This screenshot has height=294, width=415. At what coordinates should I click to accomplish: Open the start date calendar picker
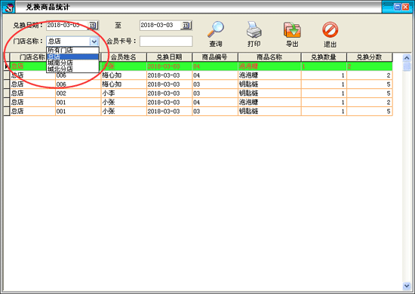tap(93, 26)
